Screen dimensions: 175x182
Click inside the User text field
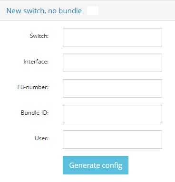112,139
